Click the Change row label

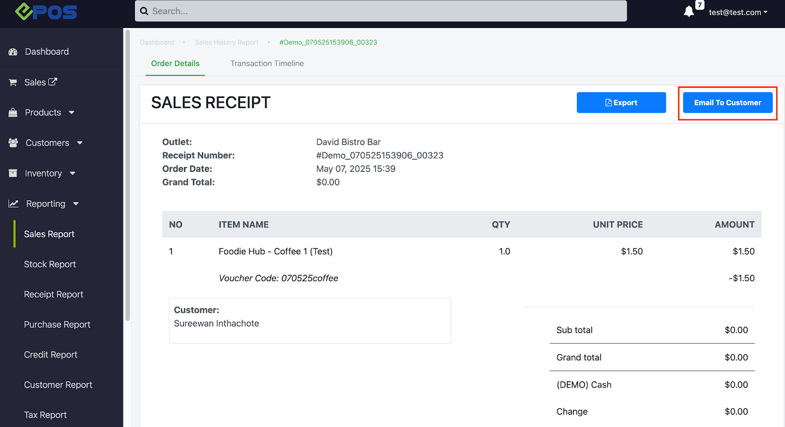(572, 412)
